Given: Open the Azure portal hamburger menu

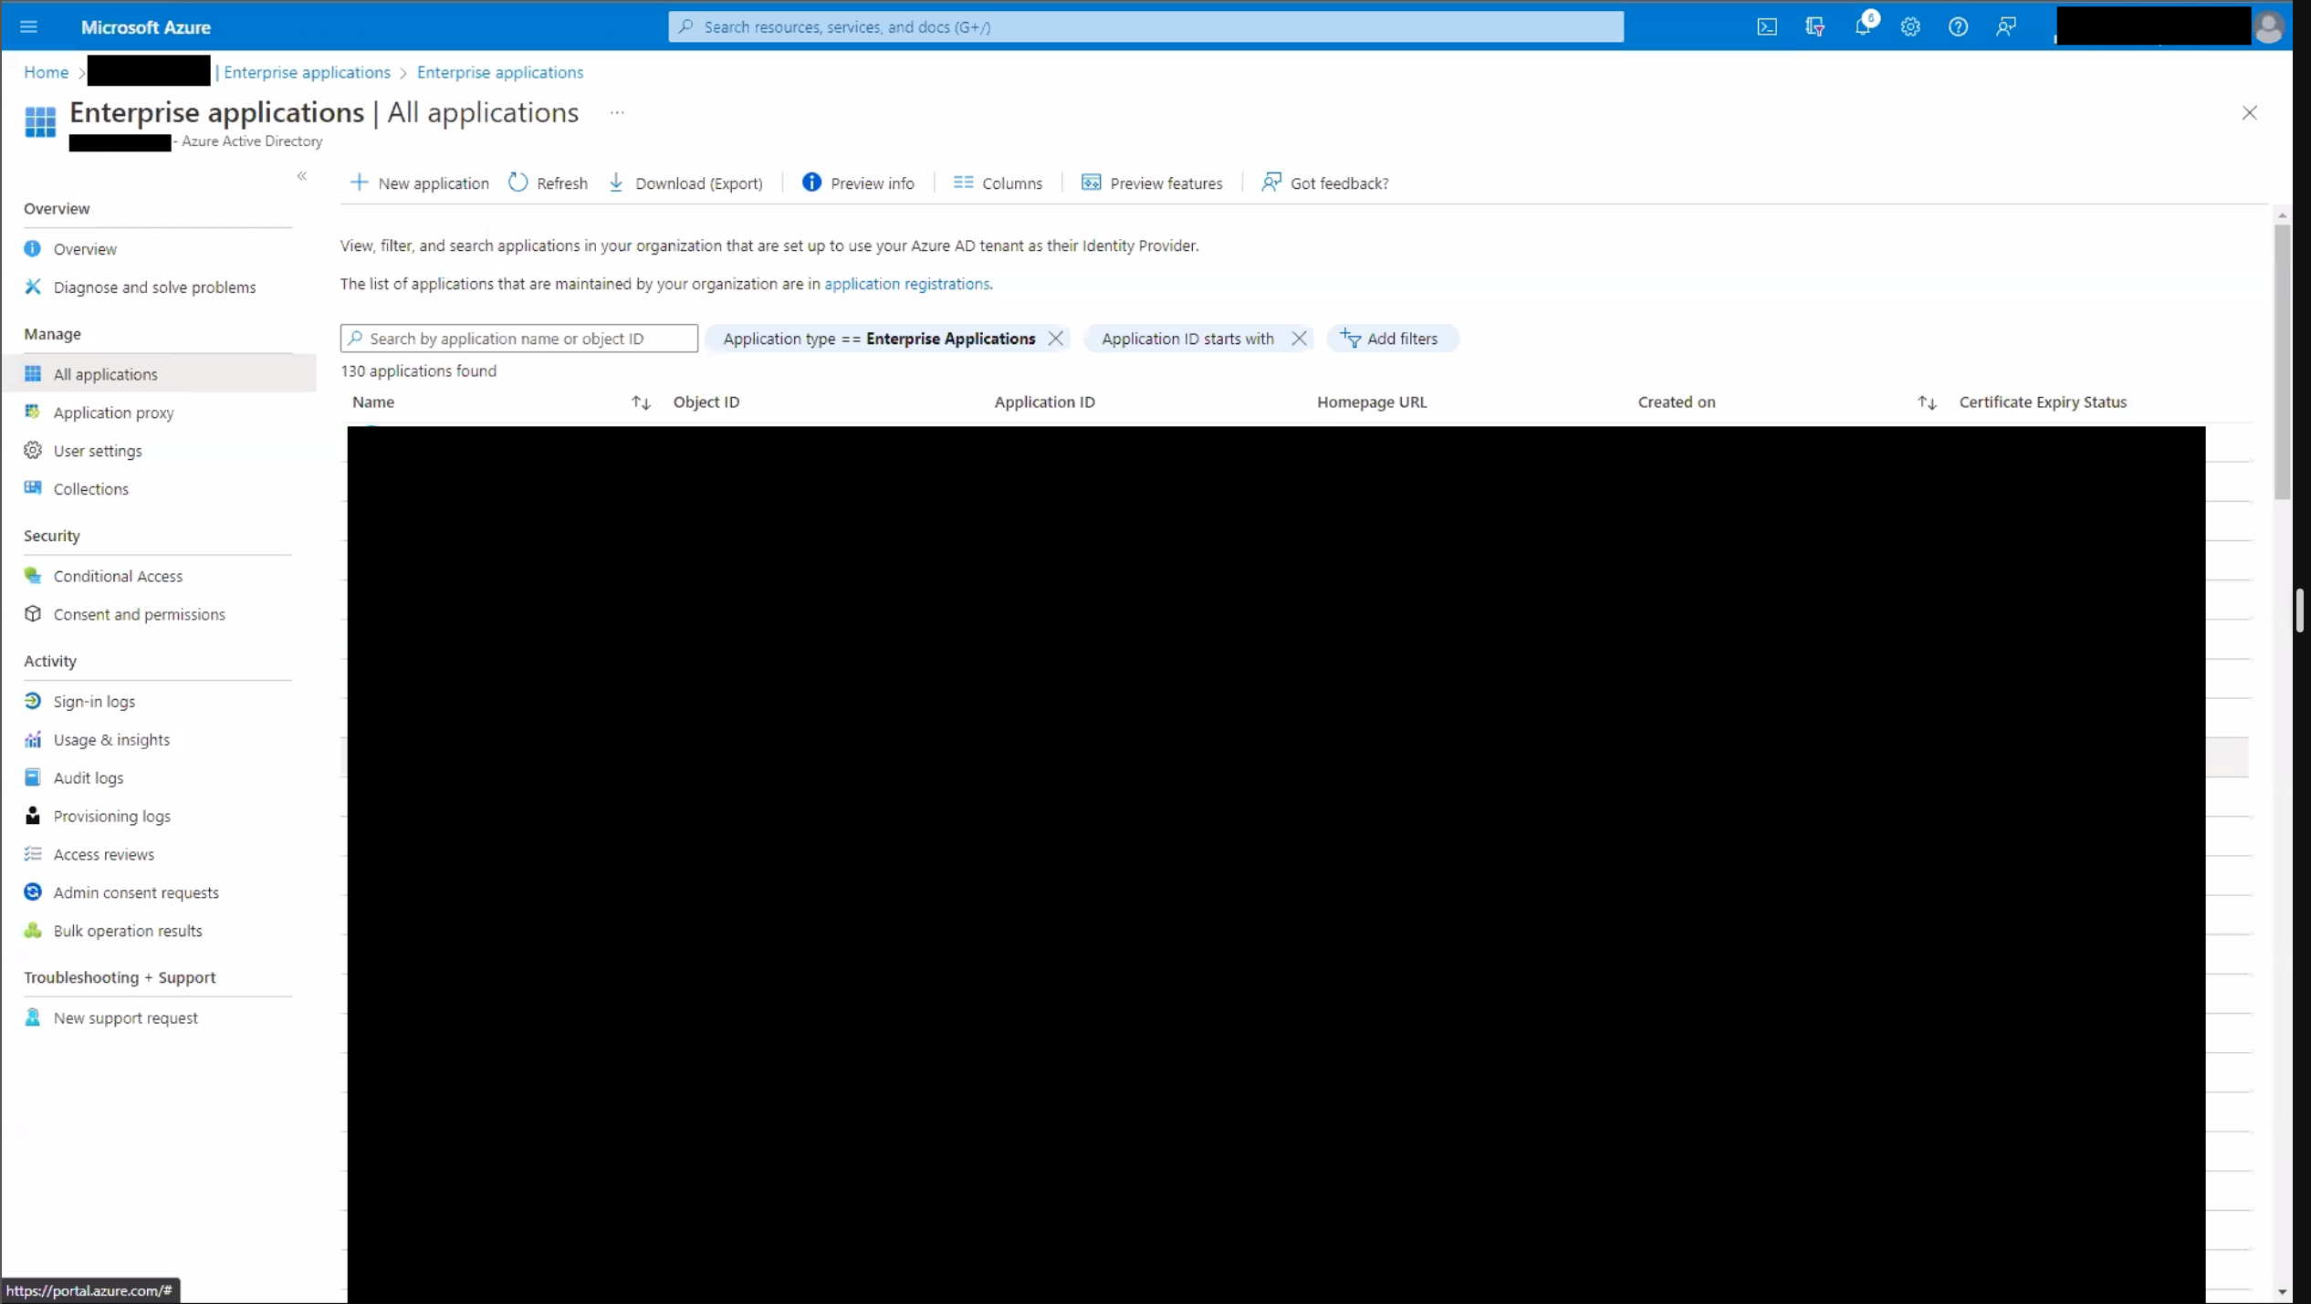Looking at the screenshot, I should (x=28, y=26).
